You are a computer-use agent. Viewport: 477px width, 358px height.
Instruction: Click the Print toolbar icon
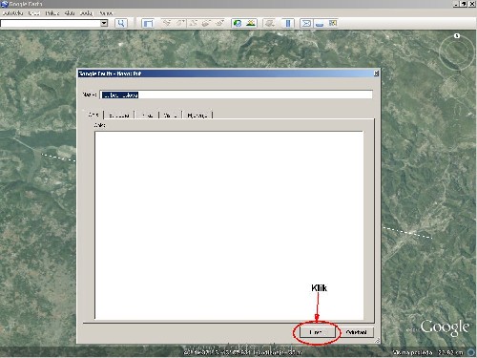point(320,24)
